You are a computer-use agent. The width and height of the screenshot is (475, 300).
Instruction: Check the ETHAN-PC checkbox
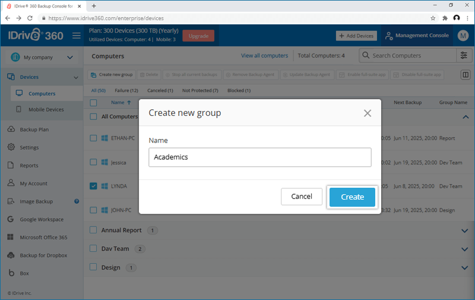pos(93,138)
